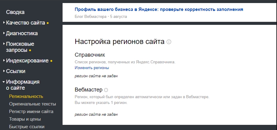Open Оригинальные тексты submenu item
Screen dimensions: 277x130
point(32,104)
